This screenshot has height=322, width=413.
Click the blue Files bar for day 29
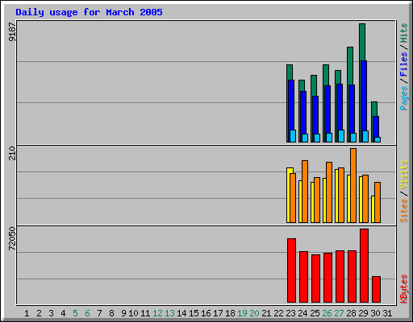click(364, 95)
